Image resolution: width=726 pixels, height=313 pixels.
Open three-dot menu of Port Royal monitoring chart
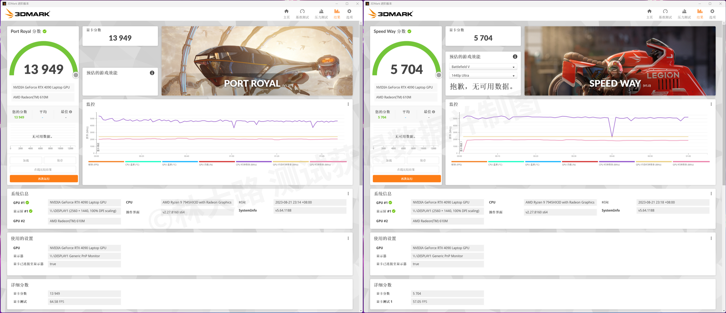pos(348,104)
